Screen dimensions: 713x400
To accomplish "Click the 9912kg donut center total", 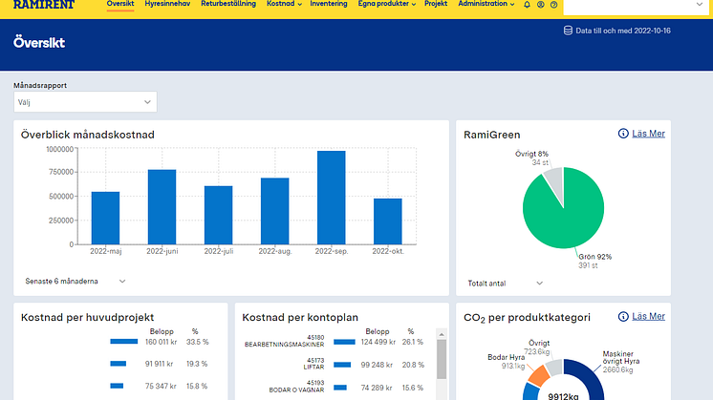I will 563,396.
